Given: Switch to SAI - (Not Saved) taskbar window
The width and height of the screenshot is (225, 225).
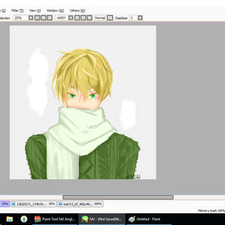Looking at the screenshot, I should (x=102, y=219).
